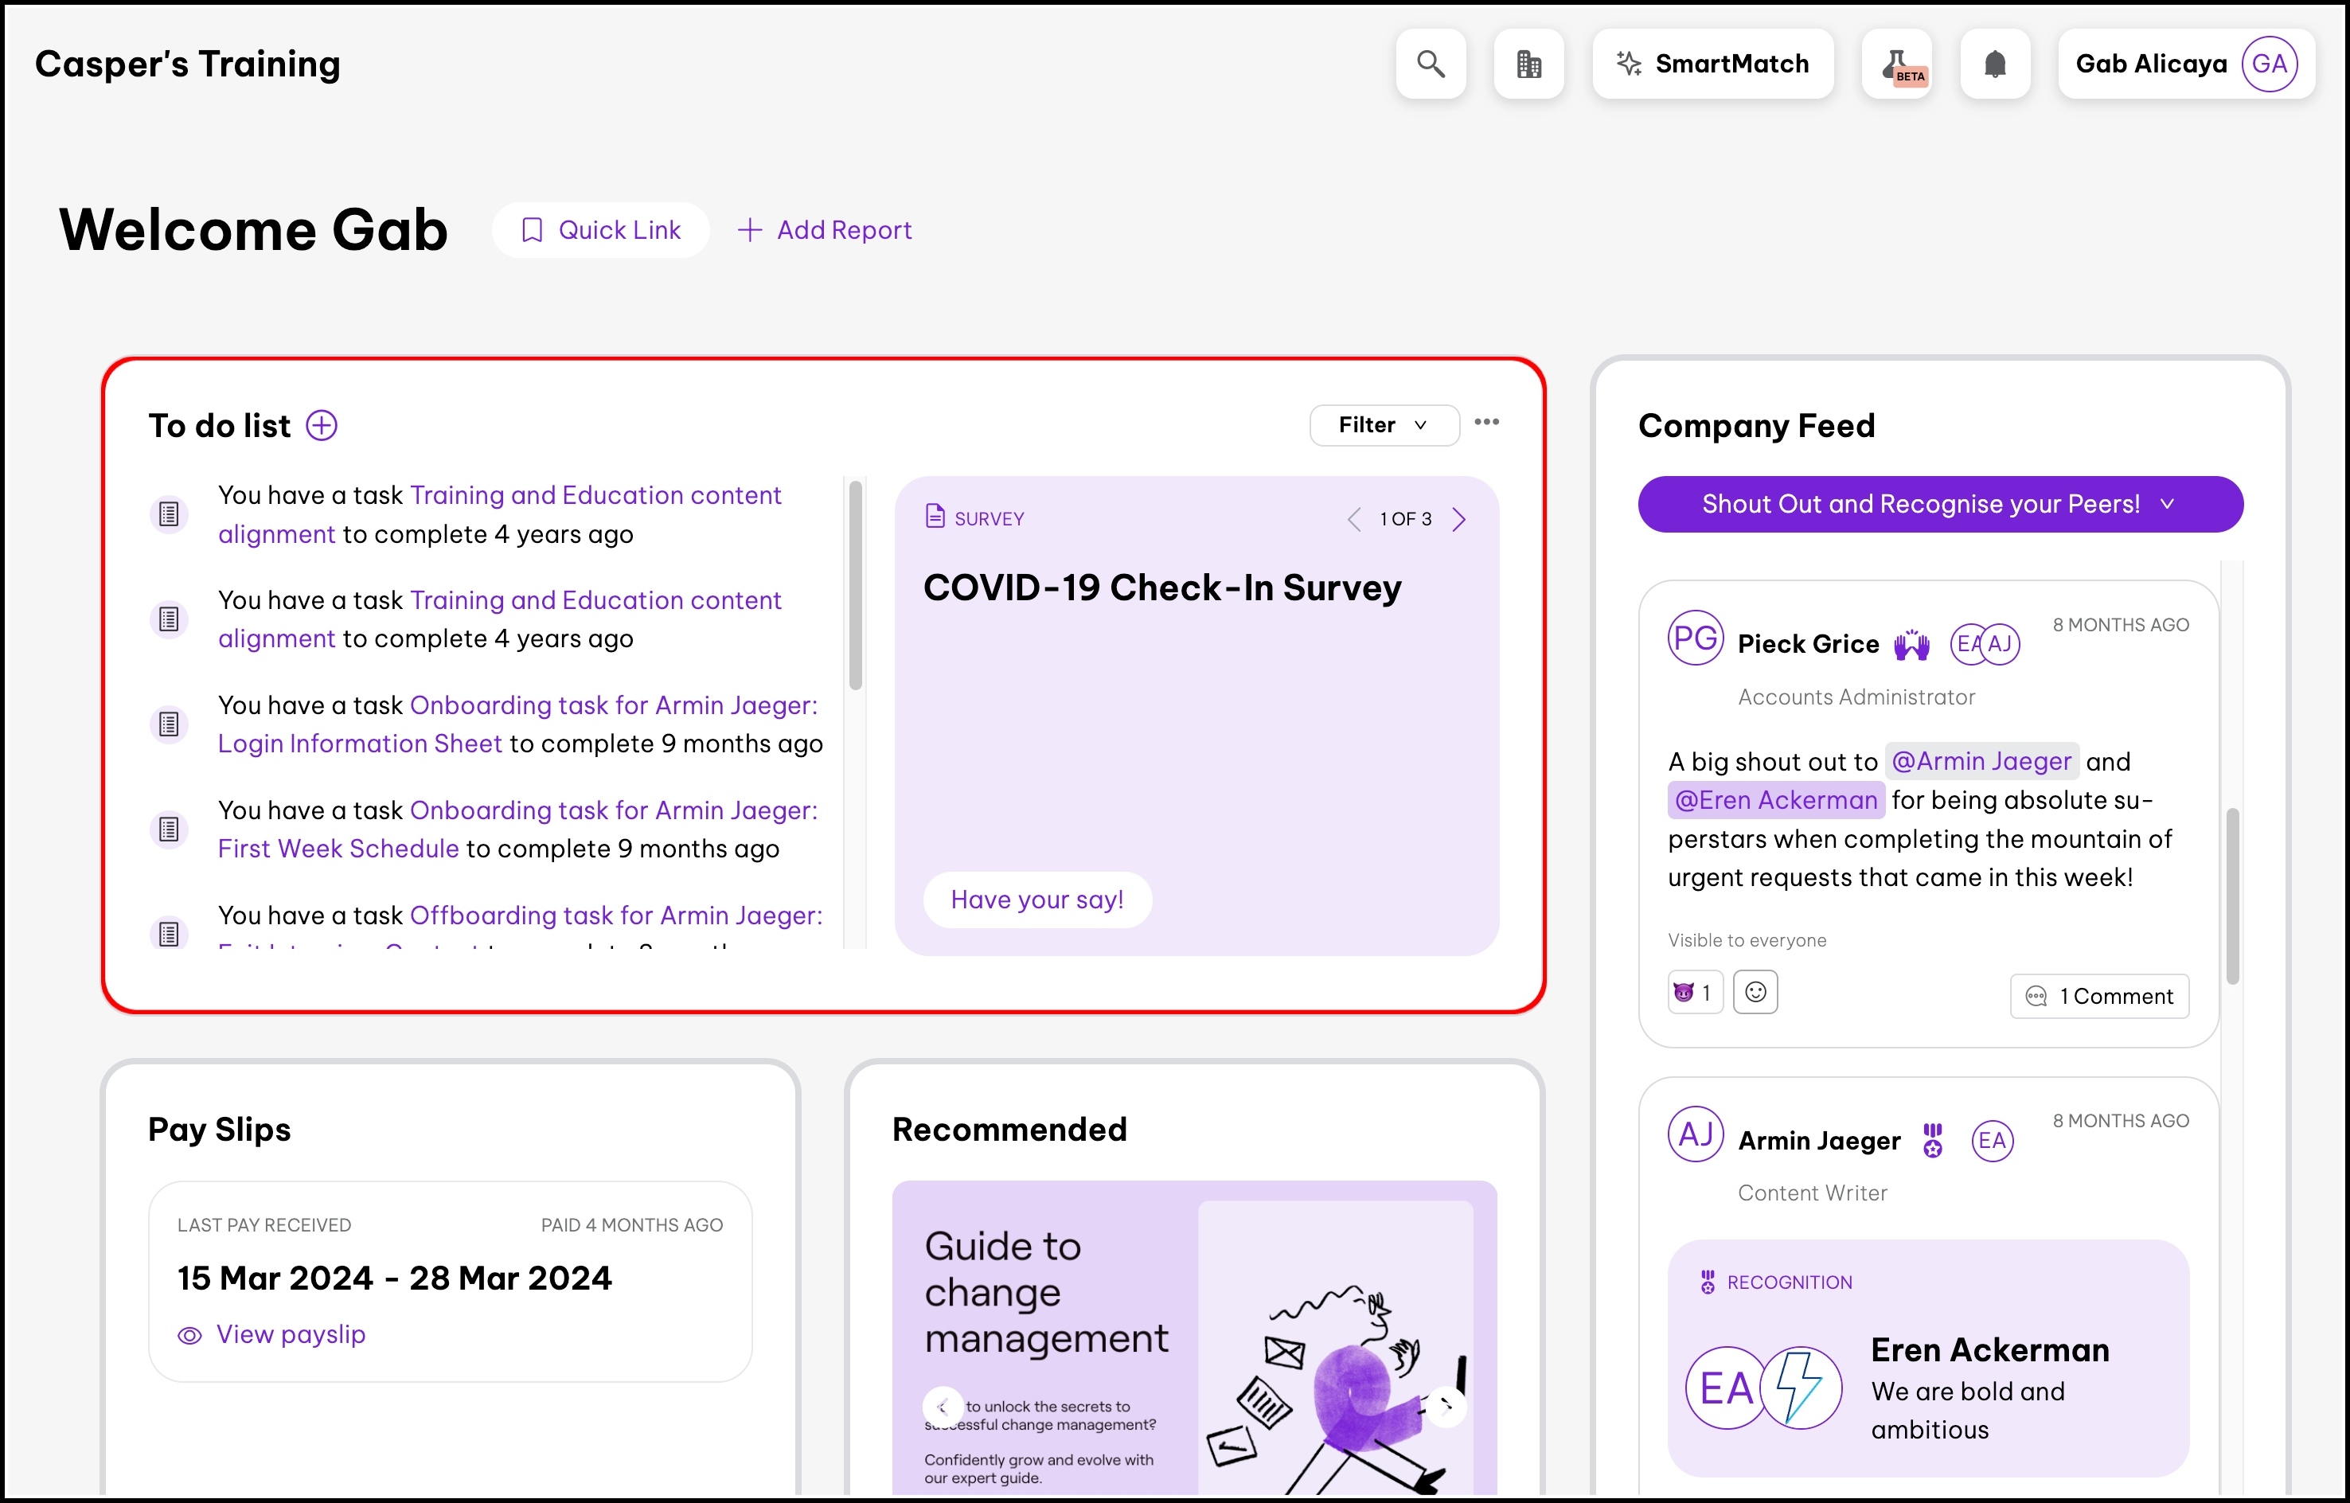The width and height of the screenshot is (2350, 1503).
Task: Open the three-dot menu in To do list
Action: [1486, 423]
